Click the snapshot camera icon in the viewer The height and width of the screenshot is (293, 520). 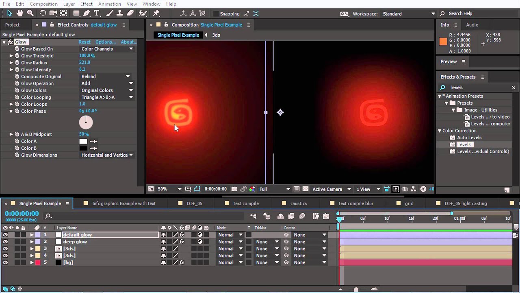click(x=234, y=189)
